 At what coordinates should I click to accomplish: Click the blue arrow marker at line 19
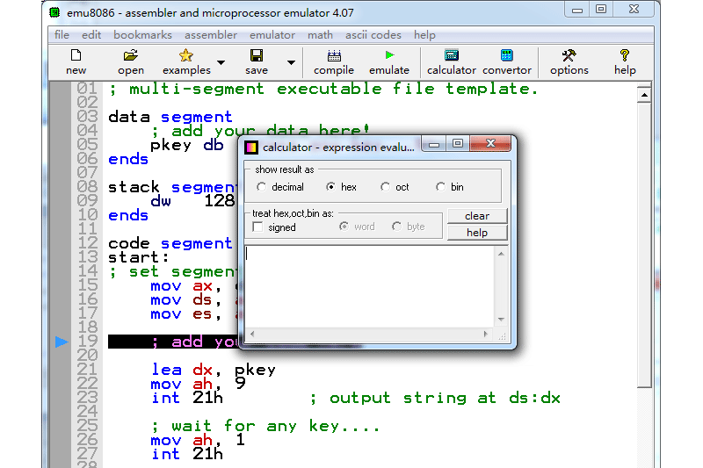pos(62,342)
